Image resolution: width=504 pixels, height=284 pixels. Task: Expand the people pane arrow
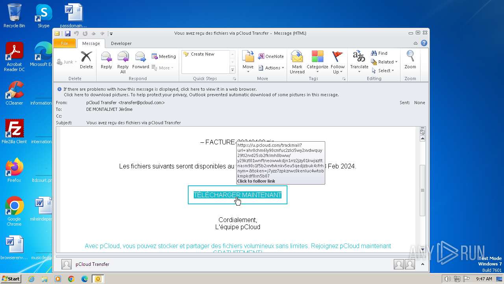click(x=422, y=264)
